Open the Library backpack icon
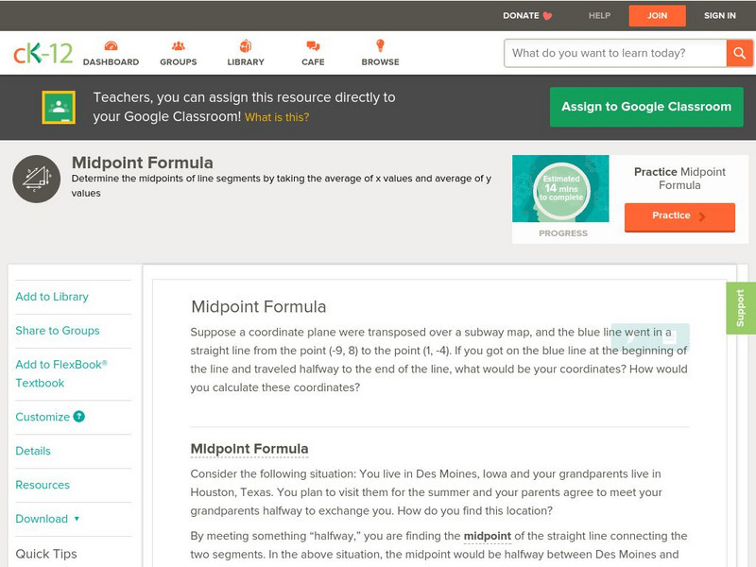The height and width of the screenshot is (567, 756). click(x=246, y=45)
